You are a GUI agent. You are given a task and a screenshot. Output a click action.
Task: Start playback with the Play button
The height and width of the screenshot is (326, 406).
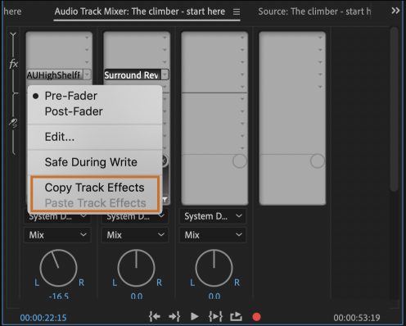[x=194, y=317]
